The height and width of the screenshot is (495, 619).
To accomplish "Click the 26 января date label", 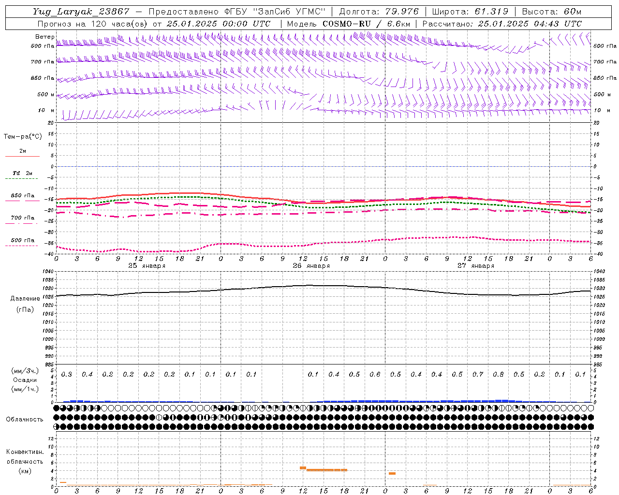I will (311, 266).
